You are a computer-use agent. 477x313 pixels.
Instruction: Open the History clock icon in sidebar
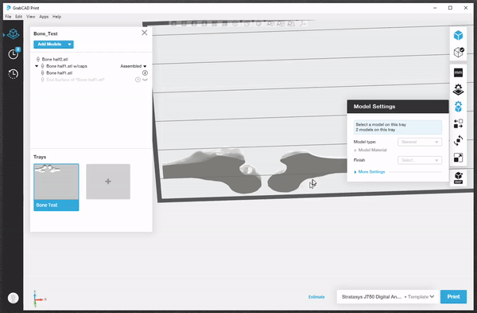(13, 74)
